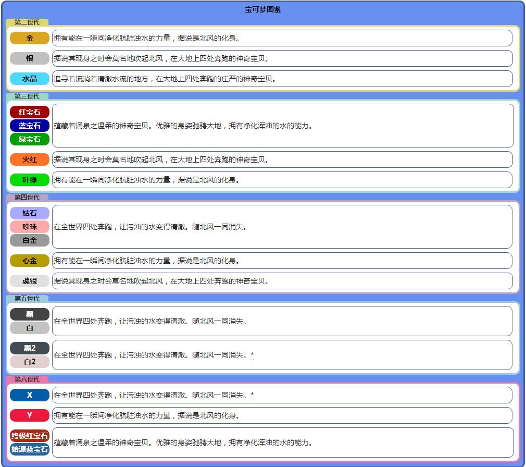Open the 绿宝石 version link
This screenshot has width=526, height=467.
point(30,139)
